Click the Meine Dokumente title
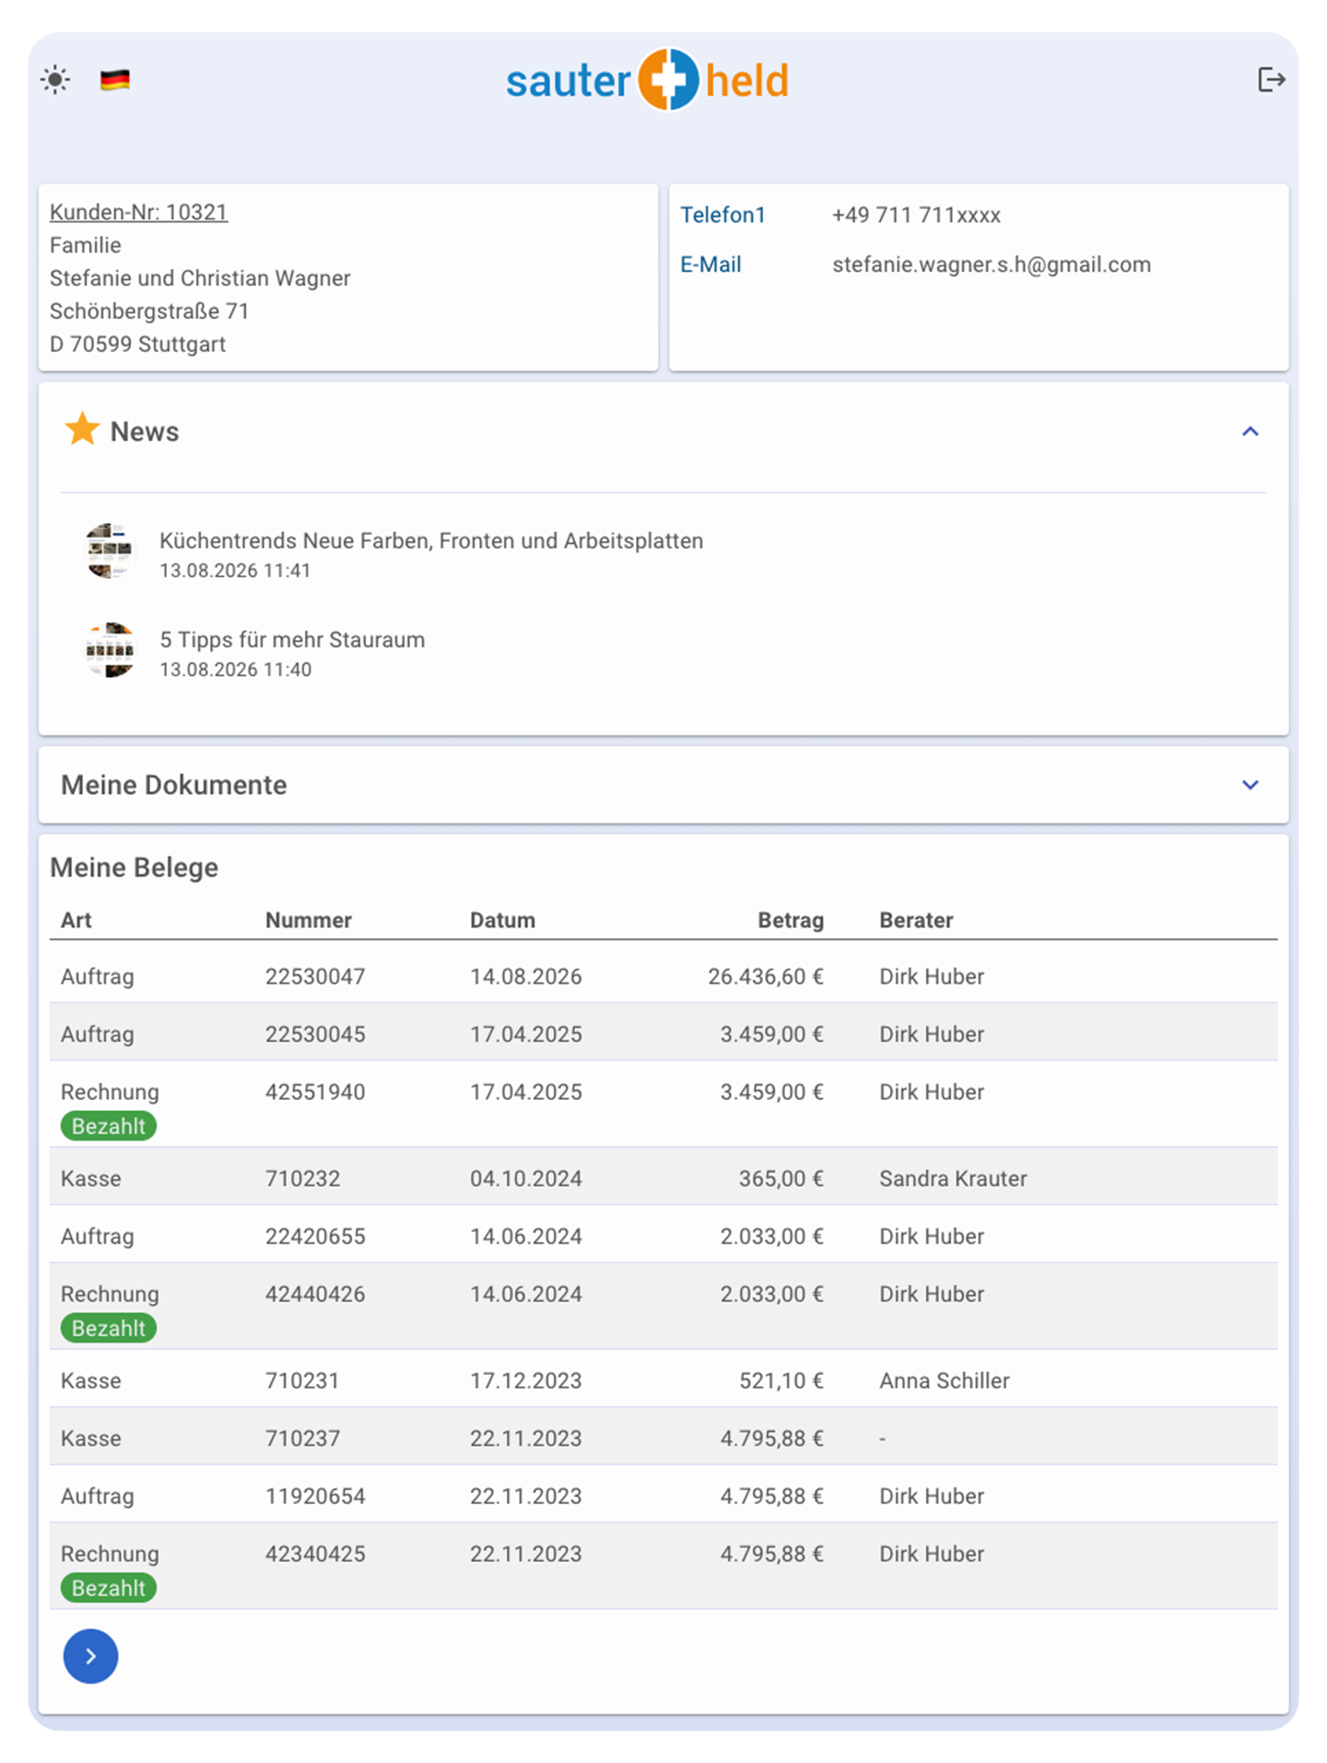This screenshot has height=1763, width=1327. coord(174,785)
